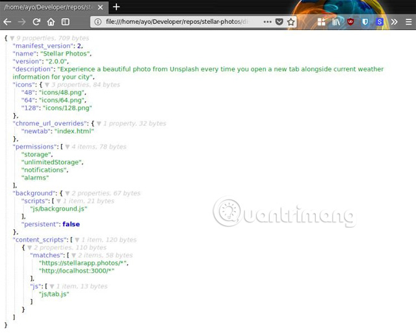
Task: Open the Firefox hamburger menu
Action: (409, 21)
